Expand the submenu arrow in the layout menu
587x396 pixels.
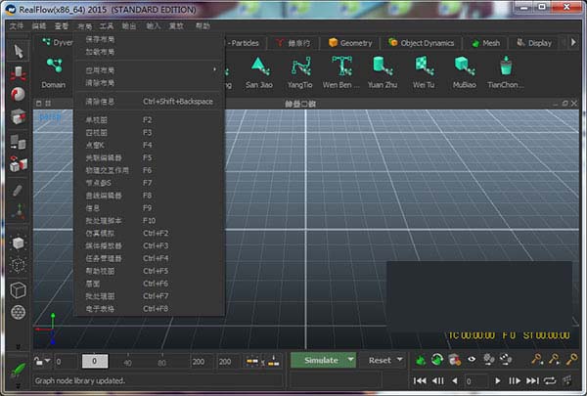[214, 69]
